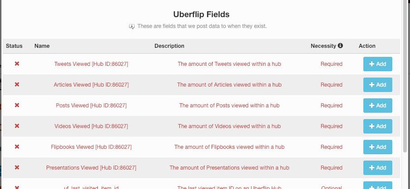Image resolution: width=410 pixels, height=189 pixels.
Task: Click the red X status for Presentations Viewed
Action: click(17, 168)
